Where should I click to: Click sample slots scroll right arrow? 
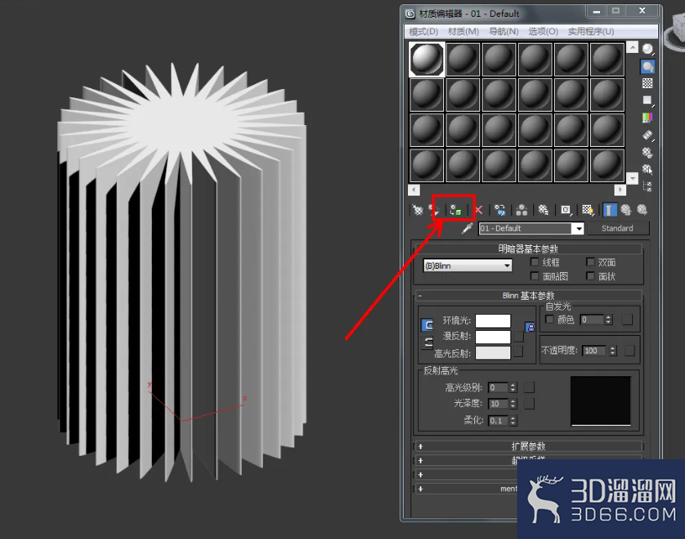(620, 190)
